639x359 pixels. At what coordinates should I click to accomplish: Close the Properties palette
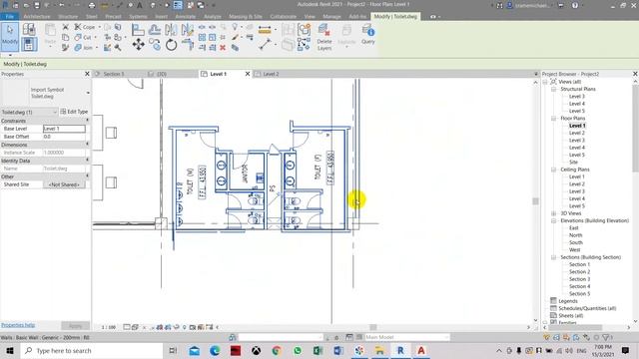point(87,74)
